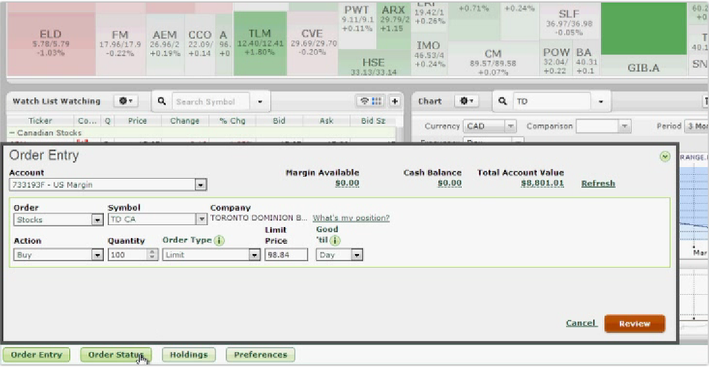The width and height of the screenshot is (709, 367).
Task: Show Order Type info icon
Action: coord(219,241)
